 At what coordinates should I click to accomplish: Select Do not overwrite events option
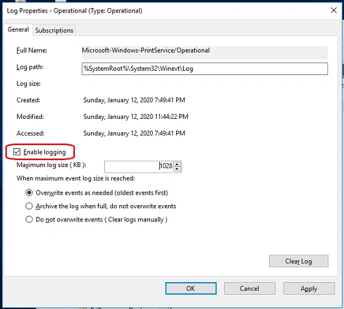pos(29,220)
